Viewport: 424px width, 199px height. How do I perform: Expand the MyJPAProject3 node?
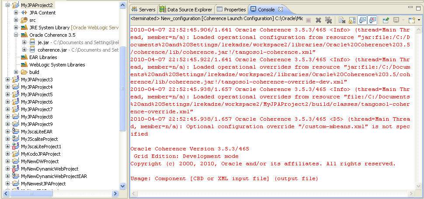(7, 80)
